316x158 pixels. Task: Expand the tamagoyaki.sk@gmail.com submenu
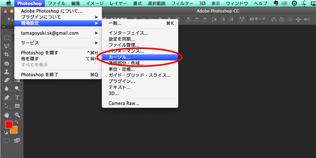96,33
